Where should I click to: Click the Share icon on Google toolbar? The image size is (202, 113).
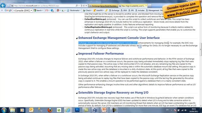[x=52, y=10]
